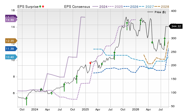Click the light purple dashed 2025 legend line
Screen dimensions: 186x111
[111, 7]
